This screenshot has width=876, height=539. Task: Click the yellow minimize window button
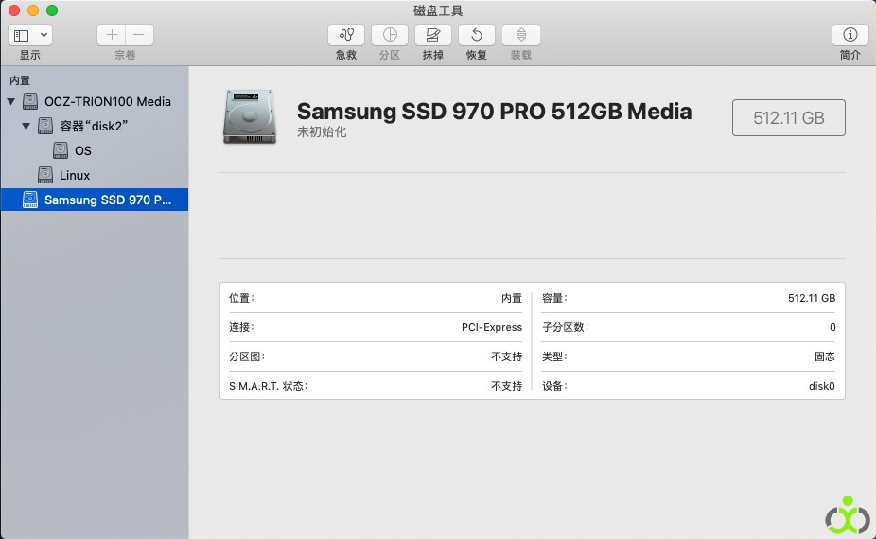click(x=33, y=10)
